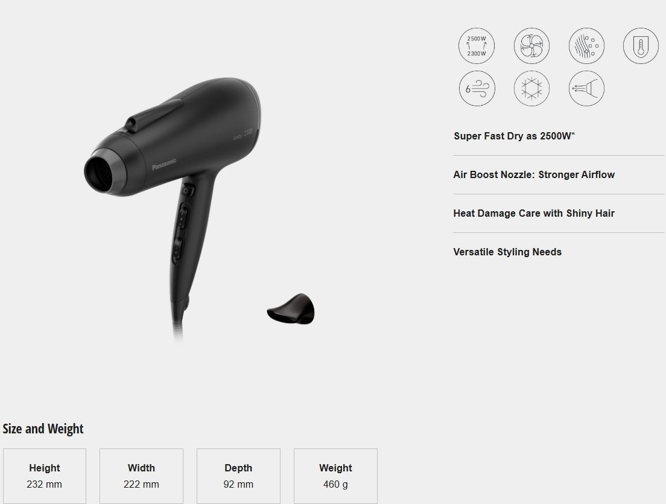Select the Width 222 mm box
Screen dimensions: 666x504
pos(141,476)
